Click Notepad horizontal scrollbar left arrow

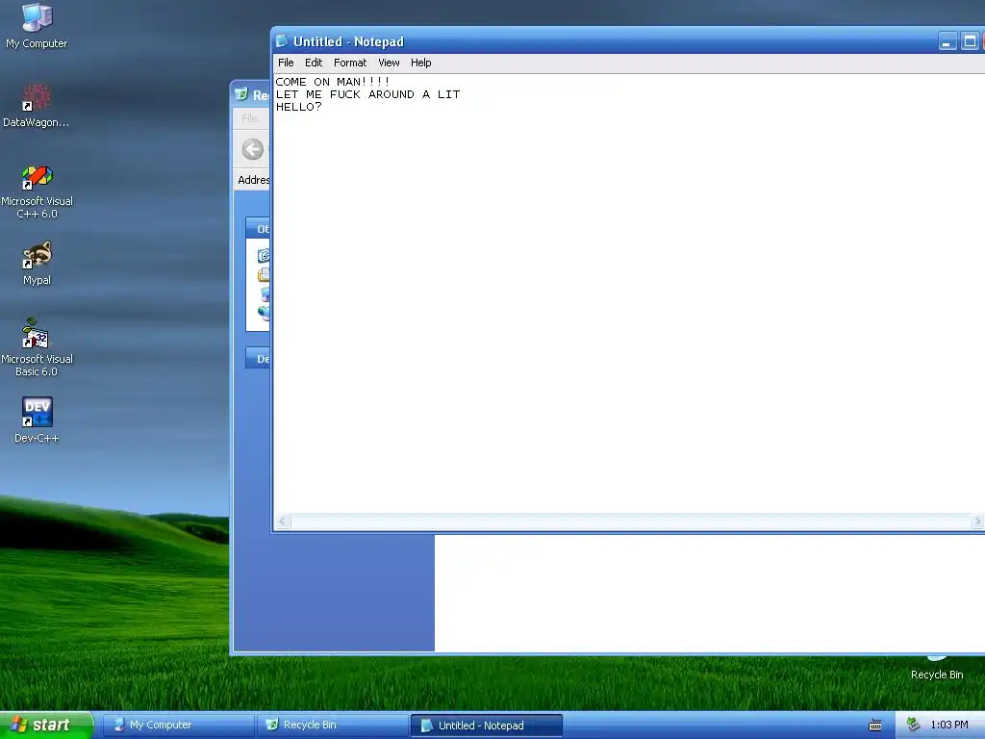pos(283,521)
